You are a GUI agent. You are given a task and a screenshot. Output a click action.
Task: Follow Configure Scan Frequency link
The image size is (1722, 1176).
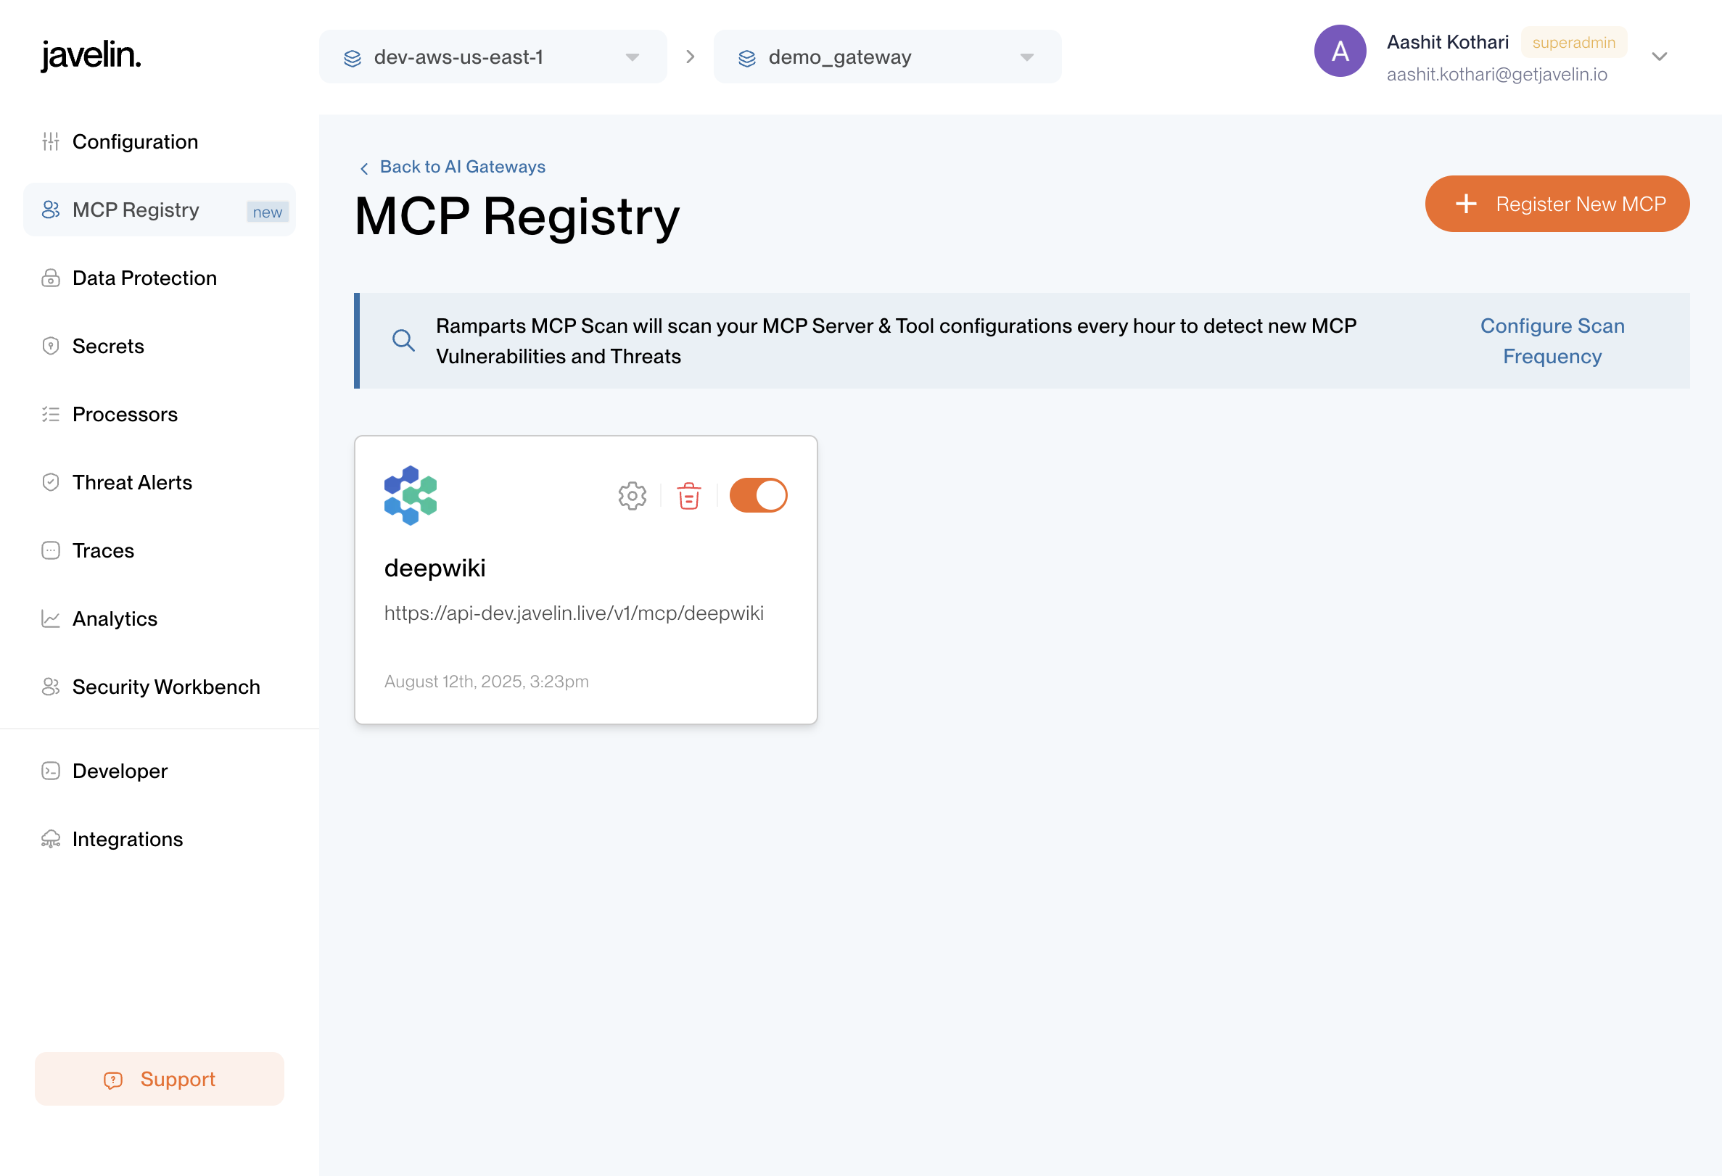(x=1552, y=341)
